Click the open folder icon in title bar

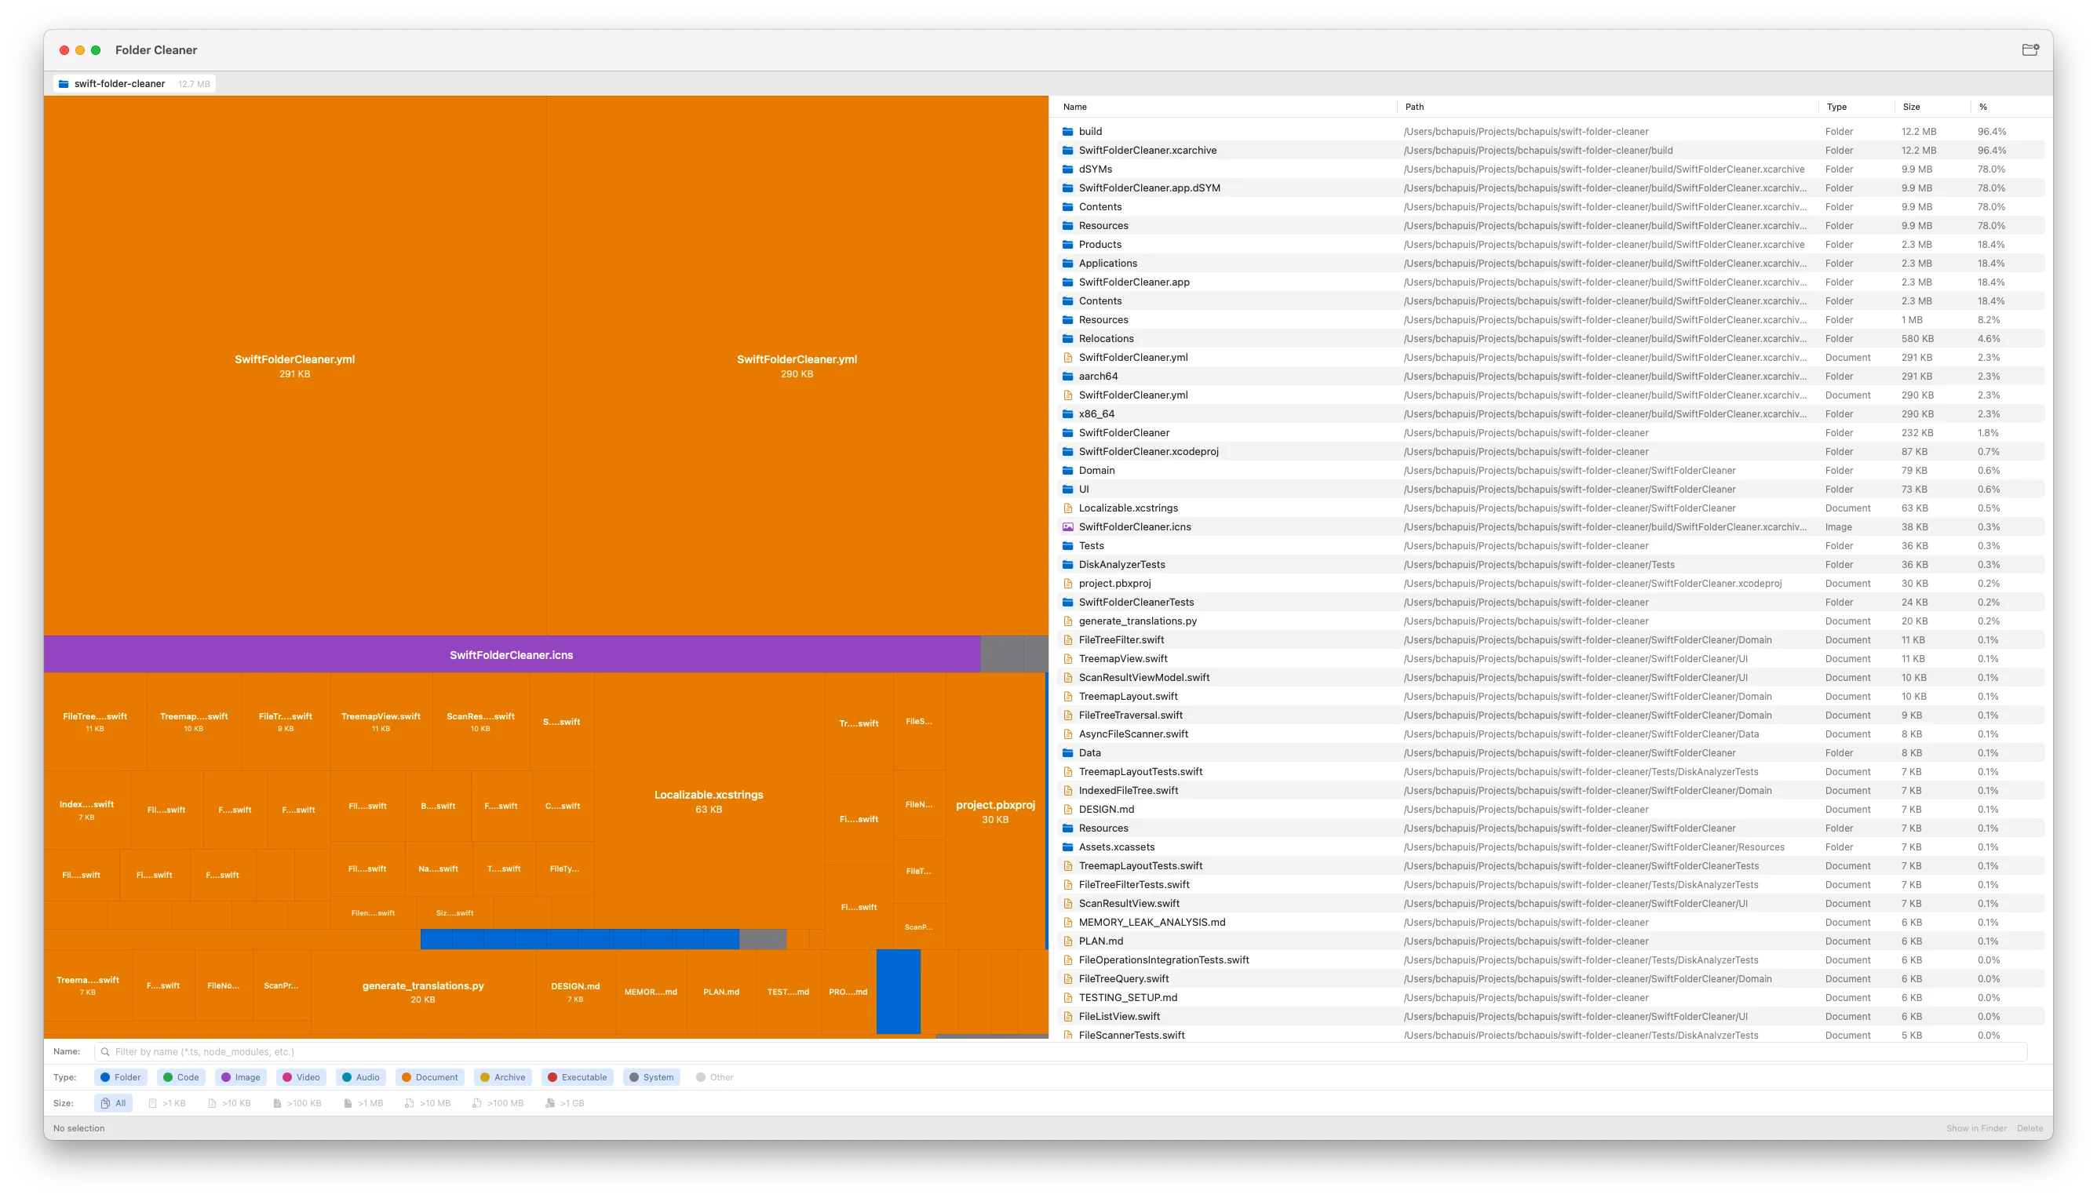point(2030,50)
